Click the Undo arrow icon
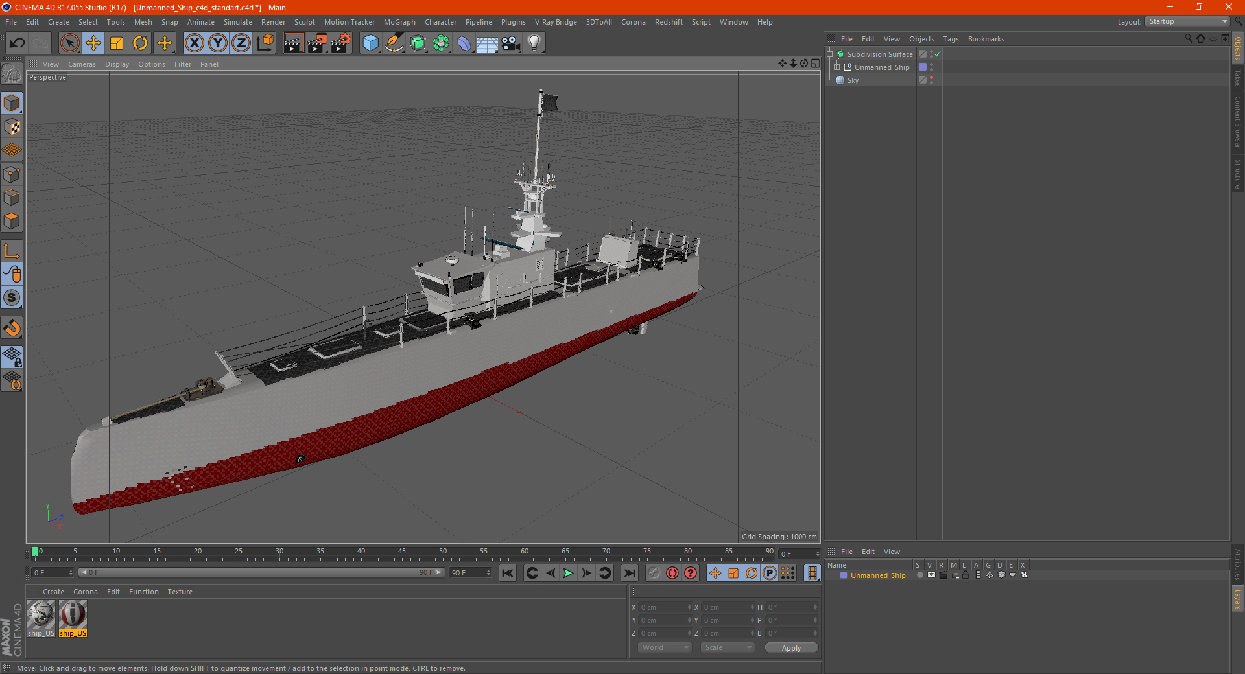The image size is (1245, 674). (x=18, y=43)
